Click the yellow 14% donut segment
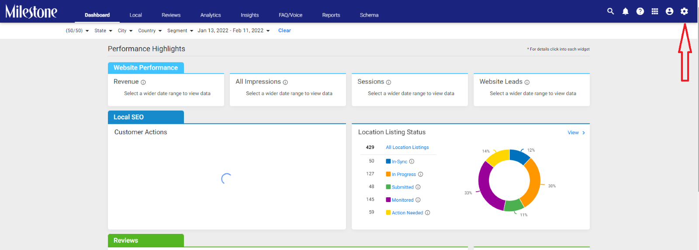The width and height of the screenshot is (699, 250). point(499,156)
